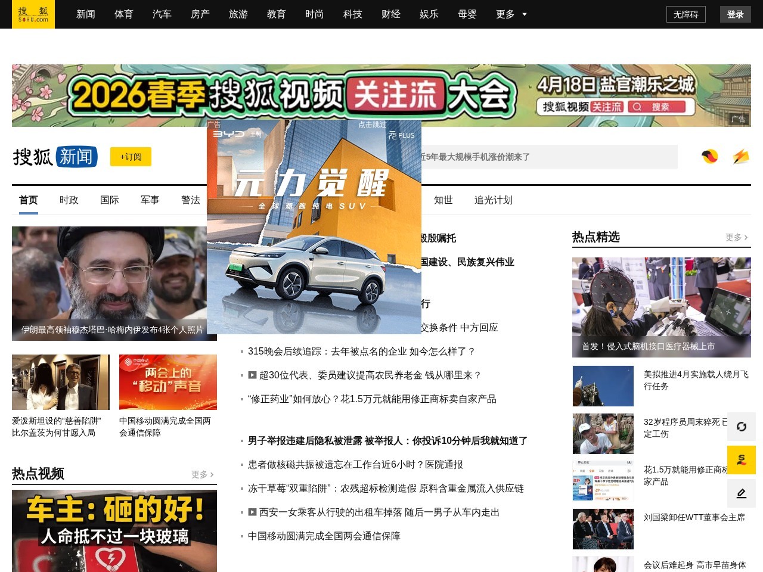Click the 更多 arrow next to 热点视频
Viewport: 763px width, 572px height.
click(203, 474)
